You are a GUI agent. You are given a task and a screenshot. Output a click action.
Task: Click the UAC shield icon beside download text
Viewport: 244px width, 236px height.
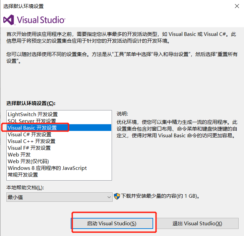[117, 196]
